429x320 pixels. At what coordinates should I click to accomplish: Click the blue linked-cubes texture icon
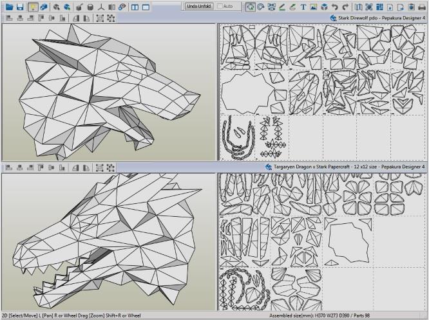pos(44,7)
